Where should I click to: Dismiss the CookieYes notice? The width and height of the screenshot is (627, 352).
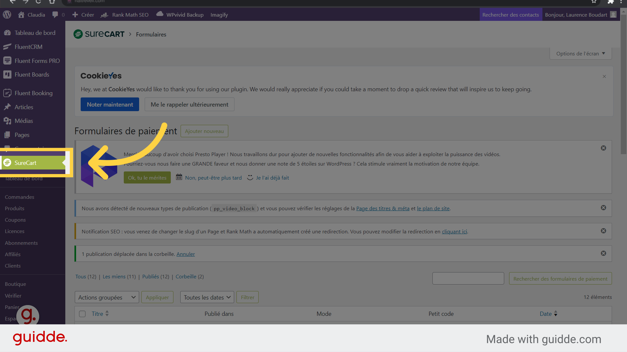click(604, 76)
